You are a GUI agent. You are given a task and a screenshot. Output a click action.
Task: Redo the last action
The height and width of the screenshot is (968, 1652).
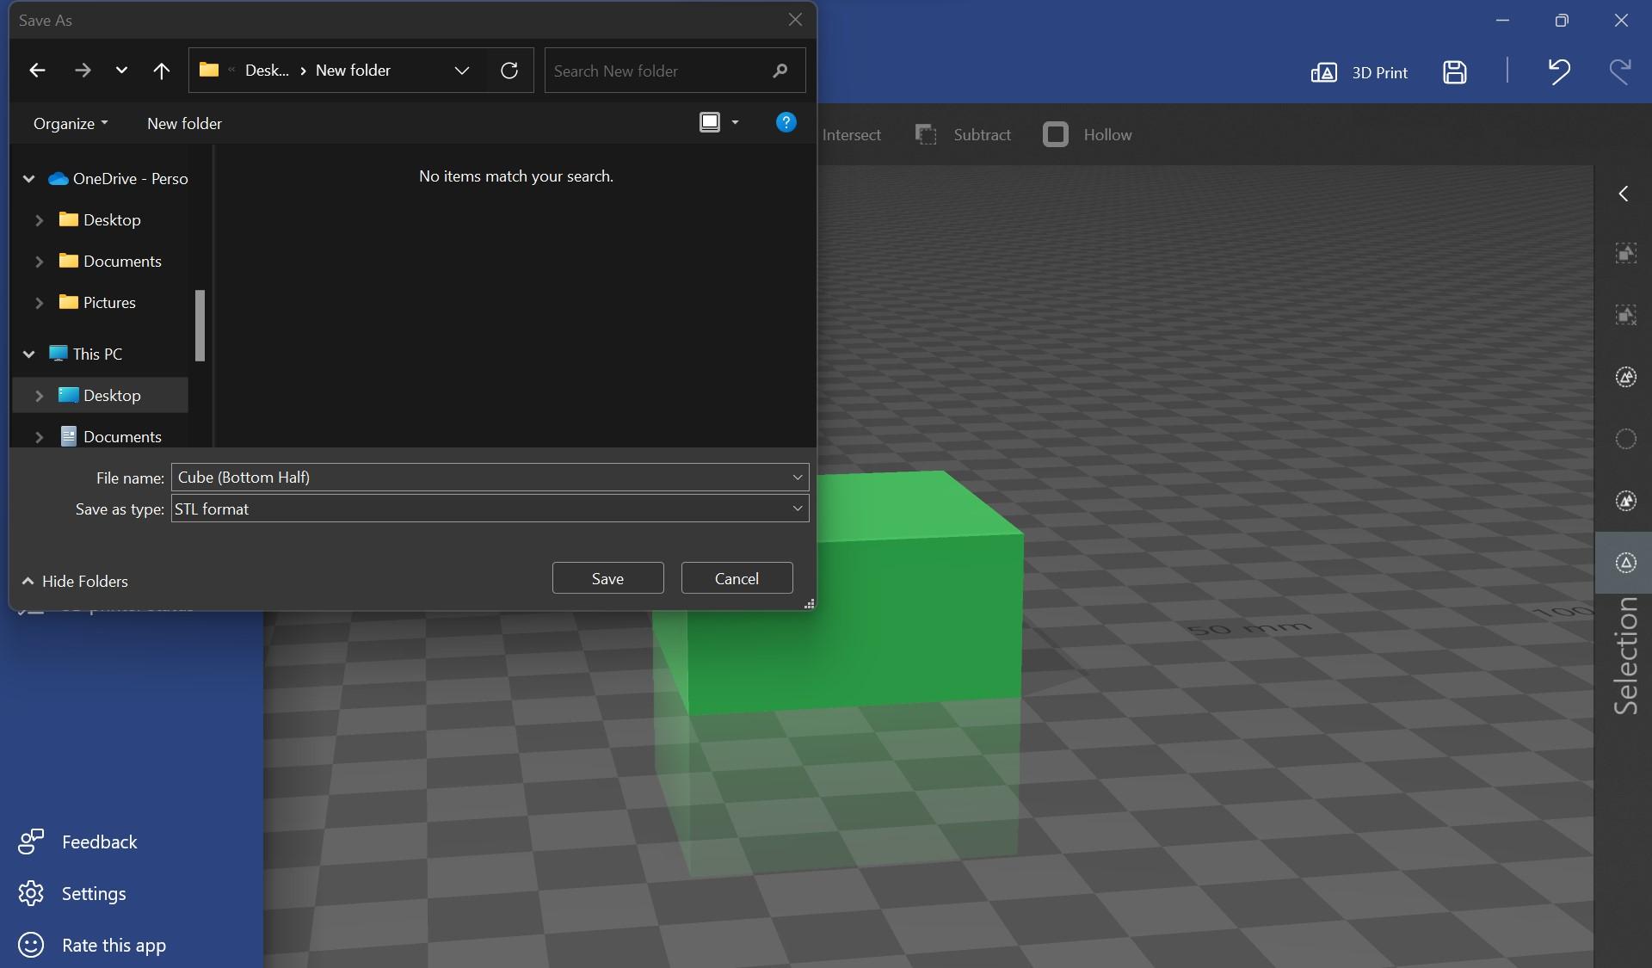tap(1621, 72)
